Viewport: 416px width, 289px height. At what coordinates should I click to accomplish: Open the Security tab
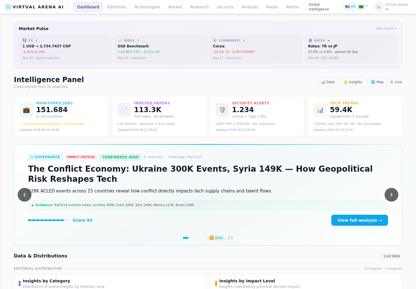pos(225,7)
